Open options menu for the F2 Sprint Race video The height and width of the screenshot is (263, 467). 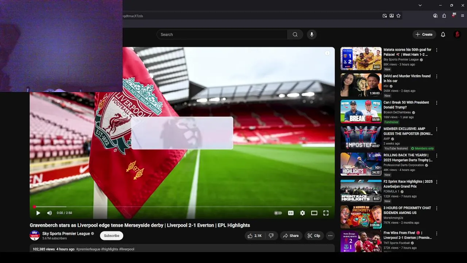[436, 182]
